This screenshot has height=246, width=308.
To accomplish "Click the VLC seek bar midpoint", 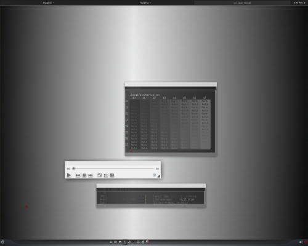I will (113, 169).
